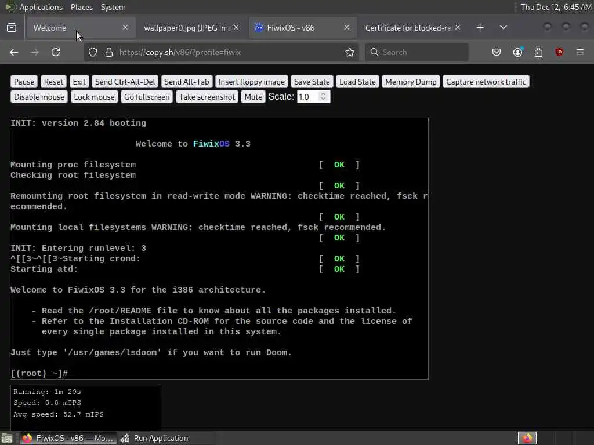Screen dimensions: 594x445
Task: Decrease scale with stepper down arrow
Action: pyautogui.click(x=323, y=100)
